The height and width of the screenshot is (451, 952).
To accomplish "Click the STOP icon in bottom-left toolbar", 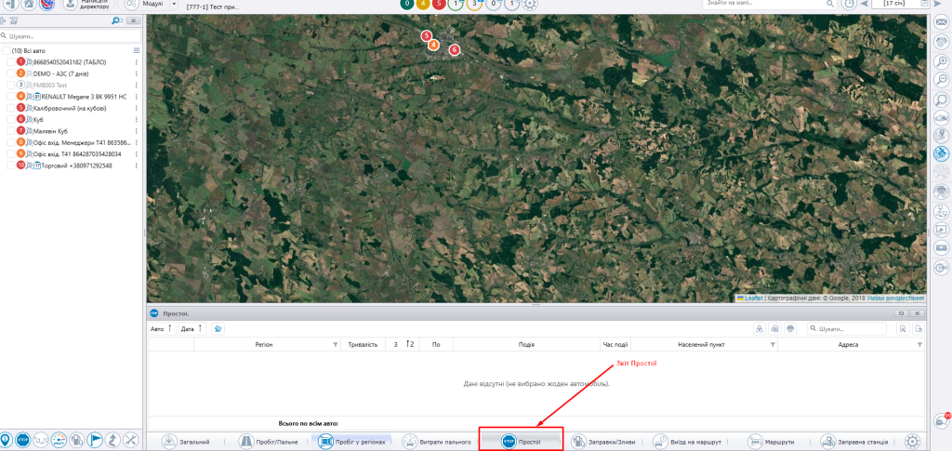I will pos(23,440).
